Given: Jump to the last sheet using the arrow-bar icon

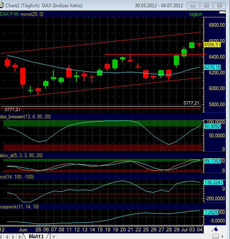Looking at the screenshot, I should [20, 237].
